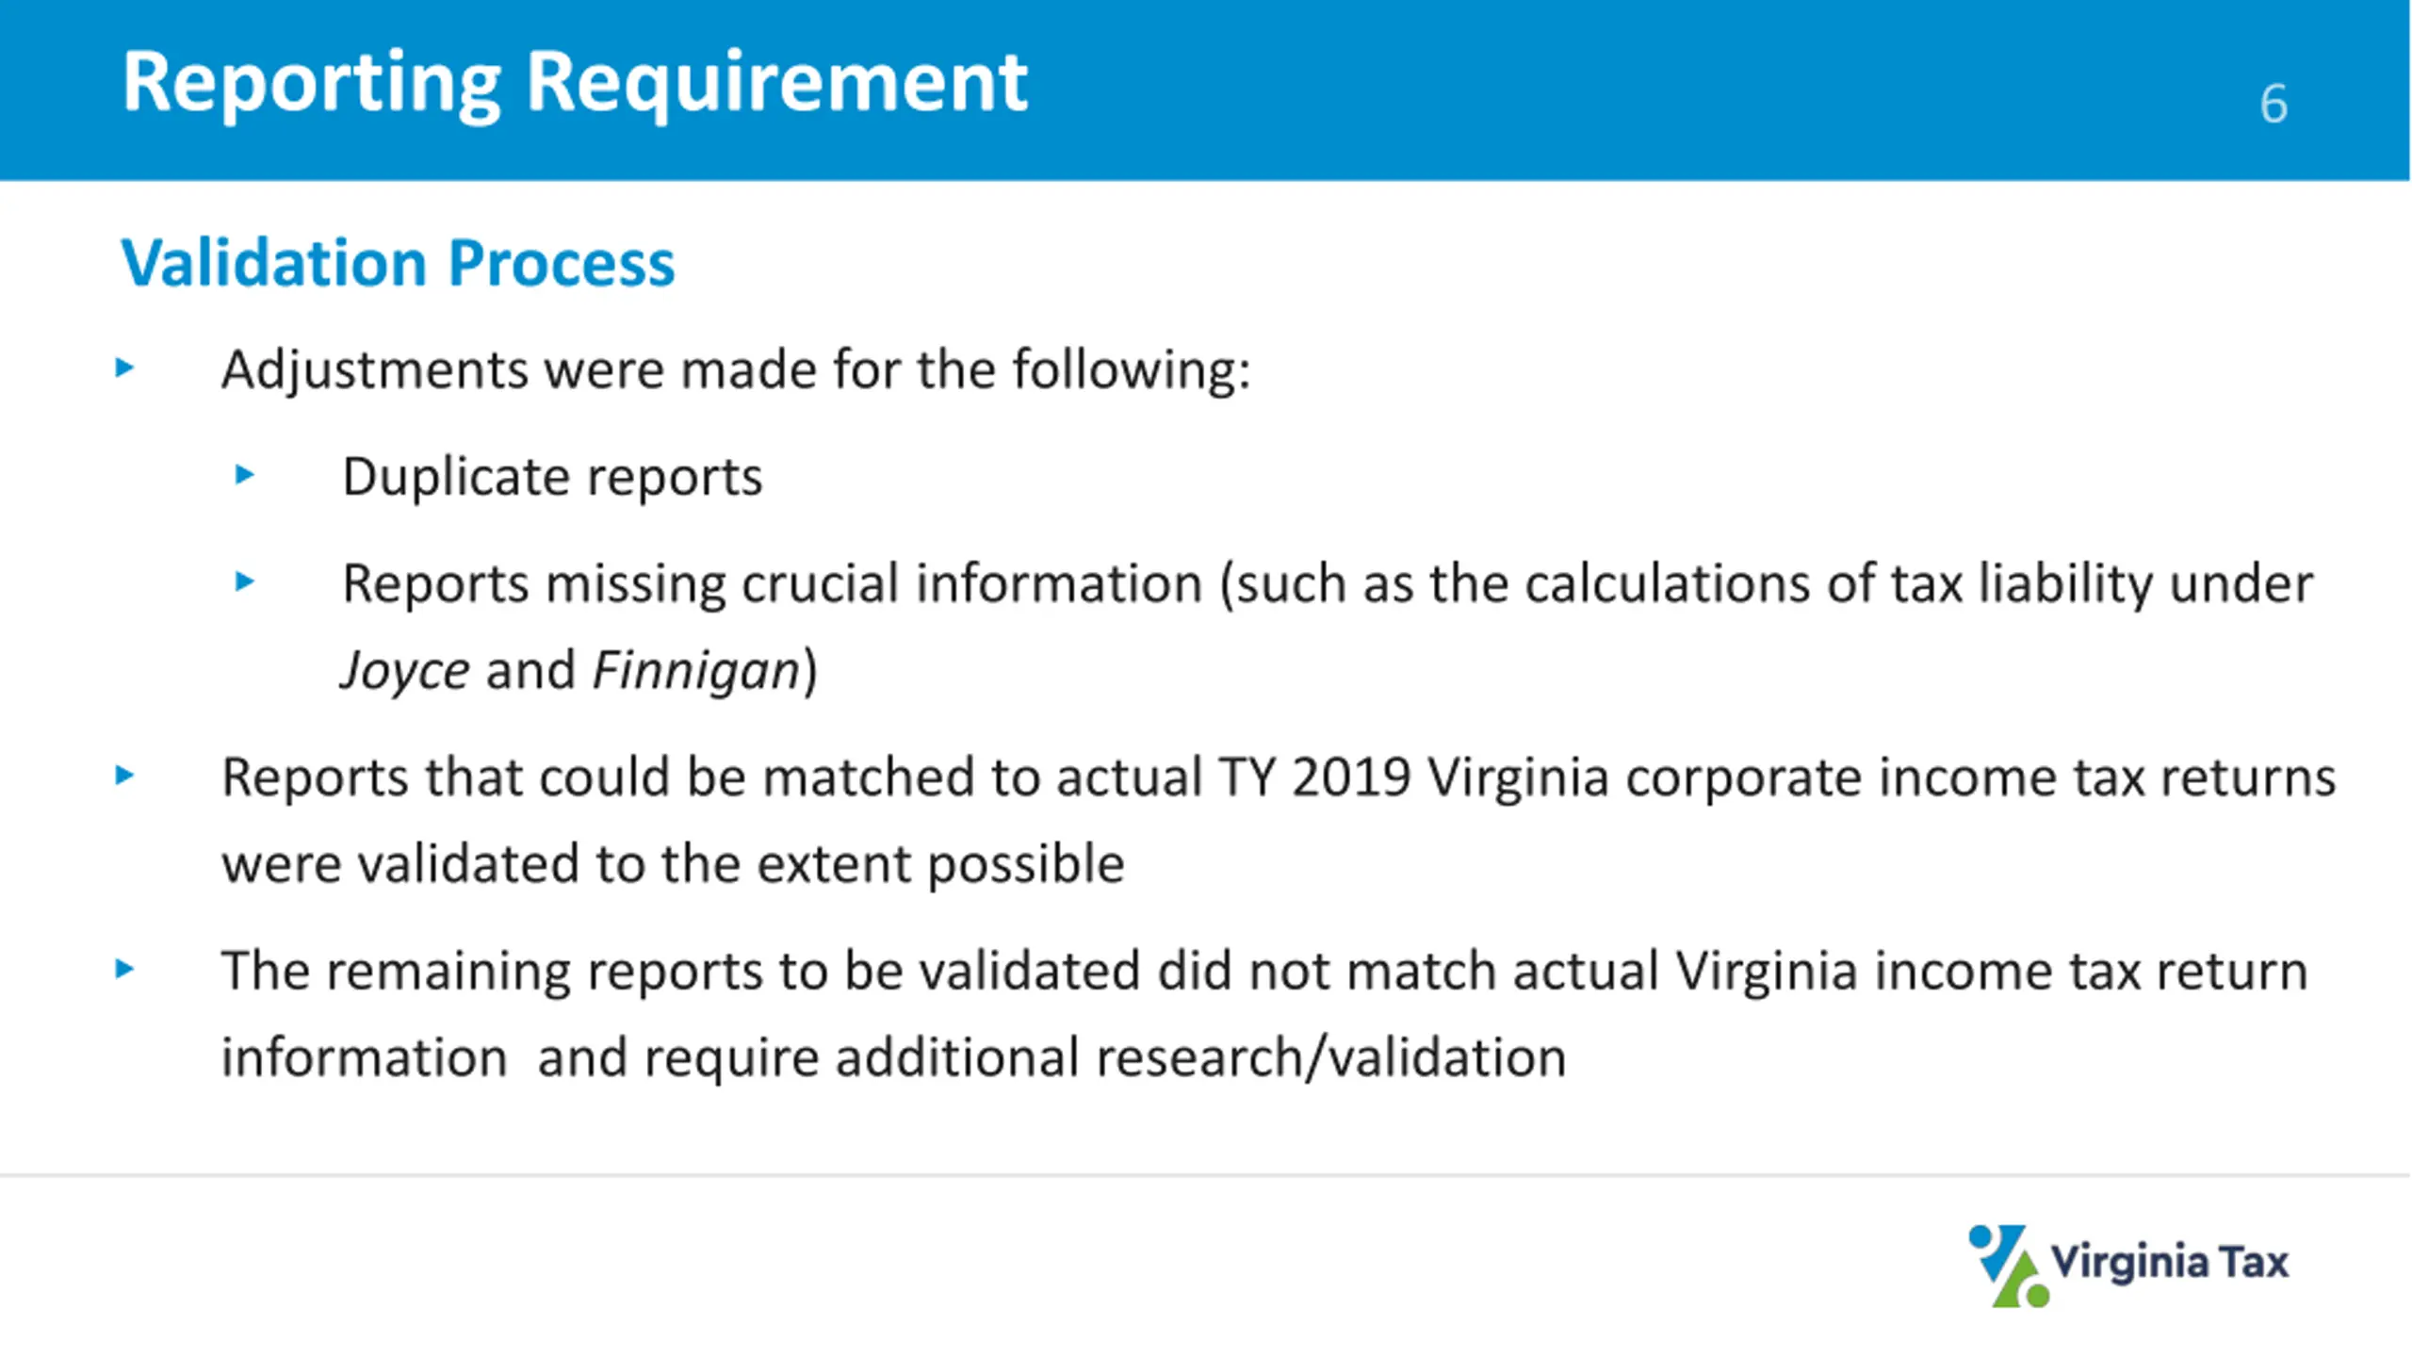Select the "Validation Process" subheading

click(x=398, y=262)
